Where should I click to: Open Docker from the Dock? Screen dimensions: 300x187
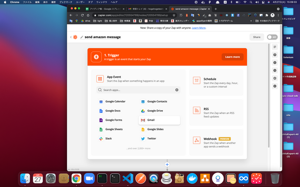pos(192,178)
